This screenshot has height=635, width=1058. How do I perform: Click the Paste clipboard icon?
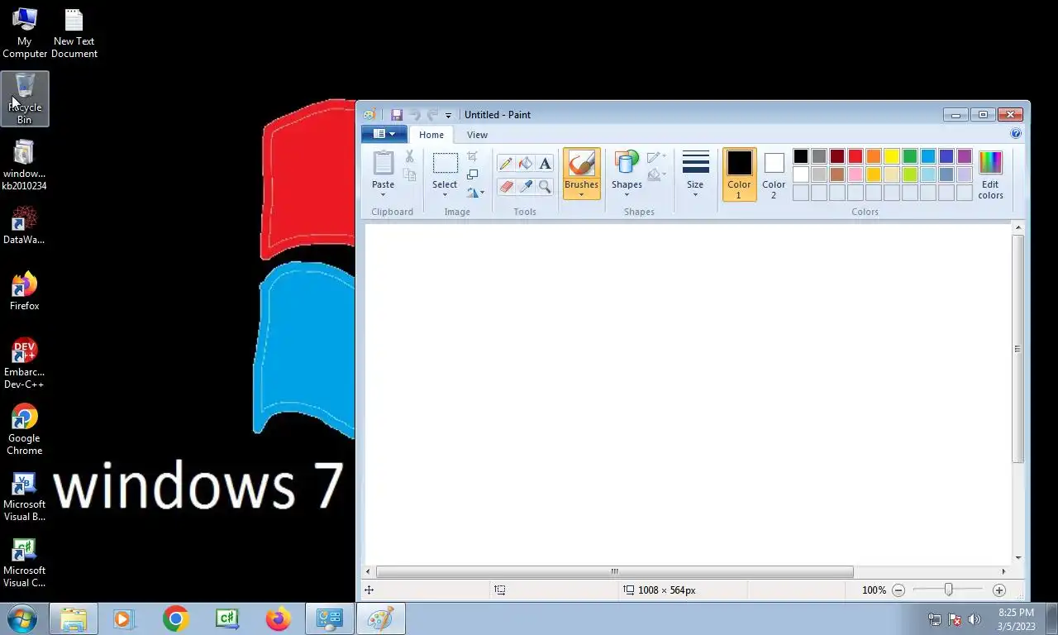tap(383, 163)
